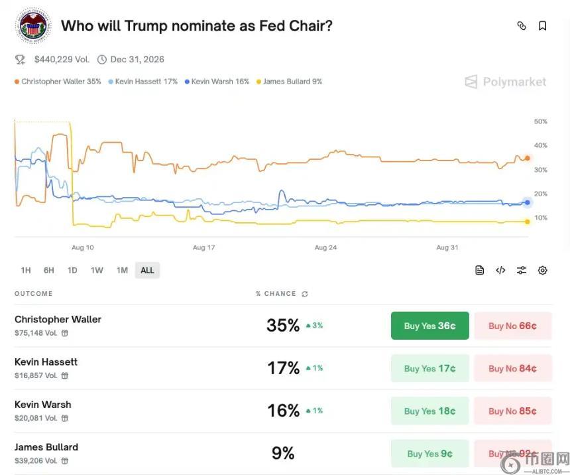Screen dimensions: 570x475
Task: Copy the market link via chain icon
Action: pos(522,26)
